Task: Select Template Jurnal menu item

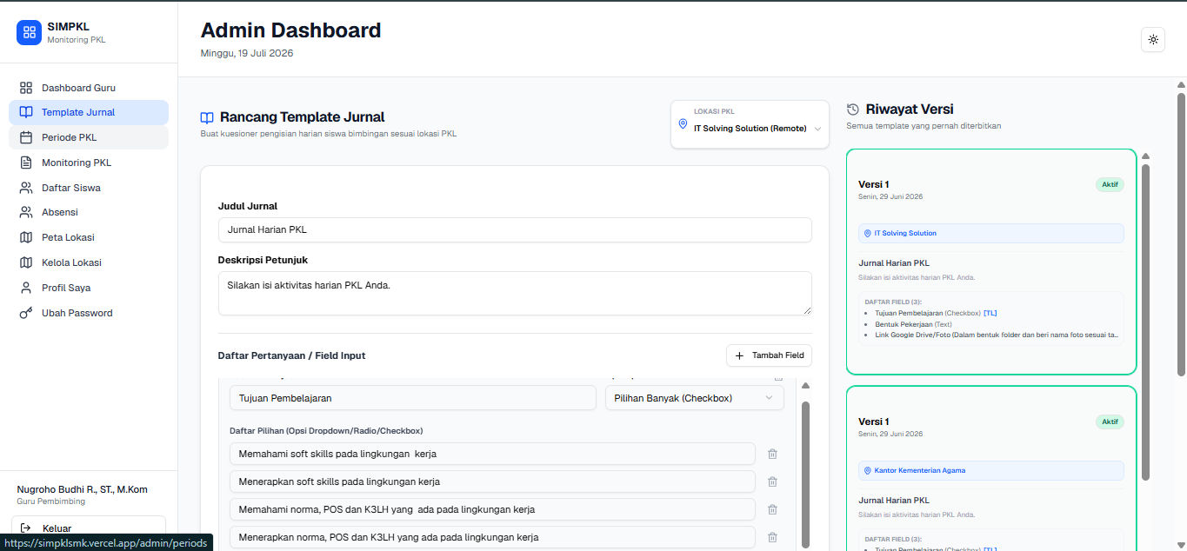Action: pyautogui.click(x=89, y=112)
